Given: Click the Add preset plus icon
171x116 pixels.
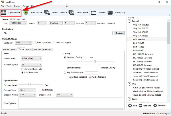Looking at the screenshot, I should 130,106.
